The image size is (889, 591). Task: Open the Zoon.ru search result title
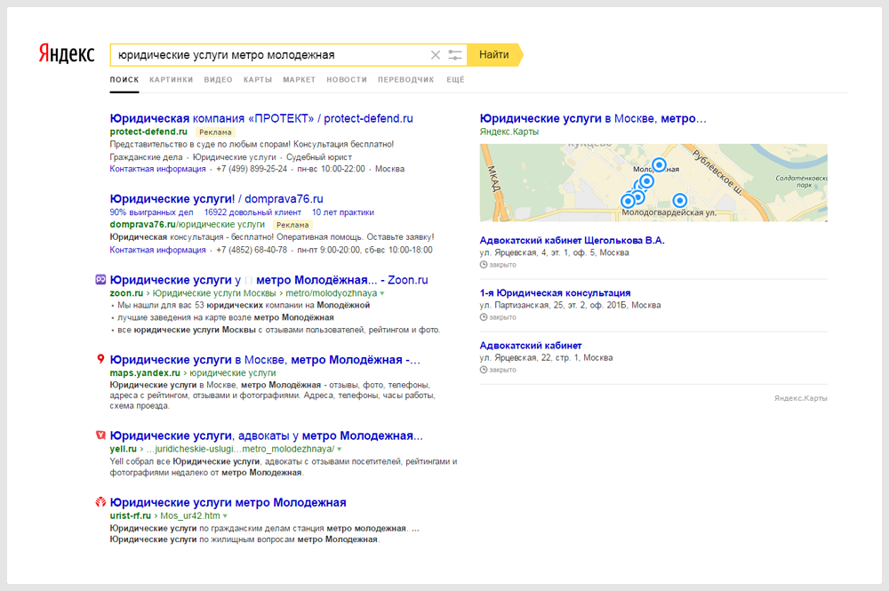(x=268, y=280)
